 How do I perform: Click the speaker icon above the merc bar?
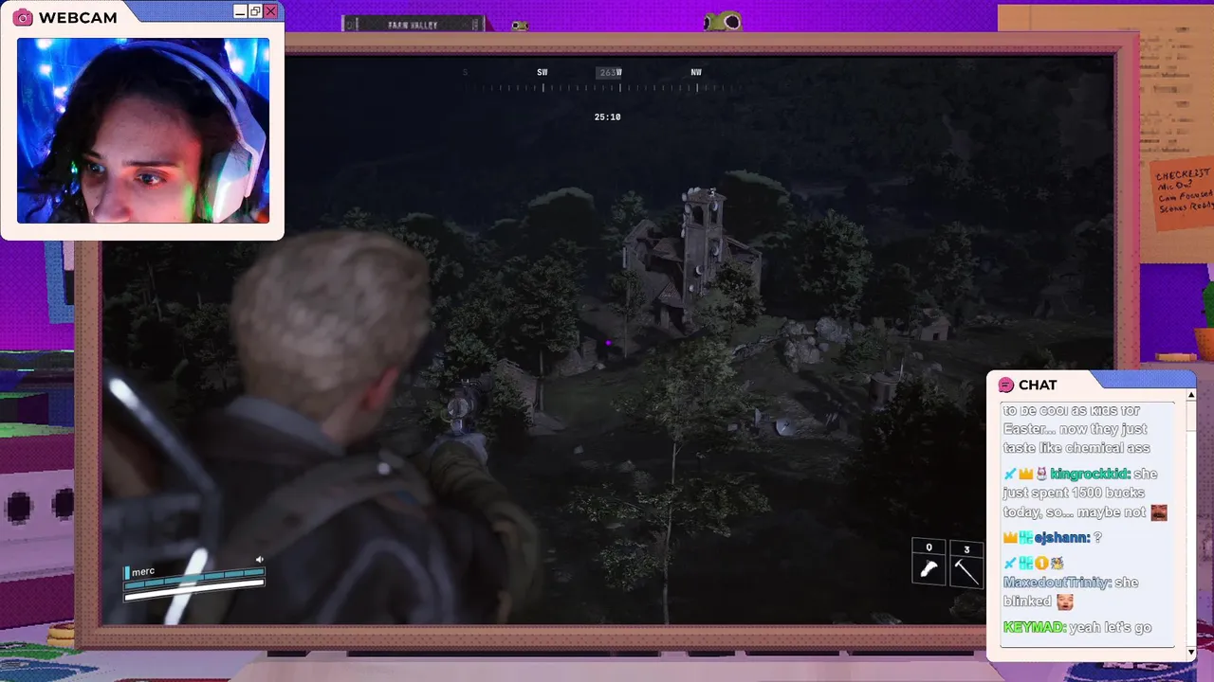259,560
